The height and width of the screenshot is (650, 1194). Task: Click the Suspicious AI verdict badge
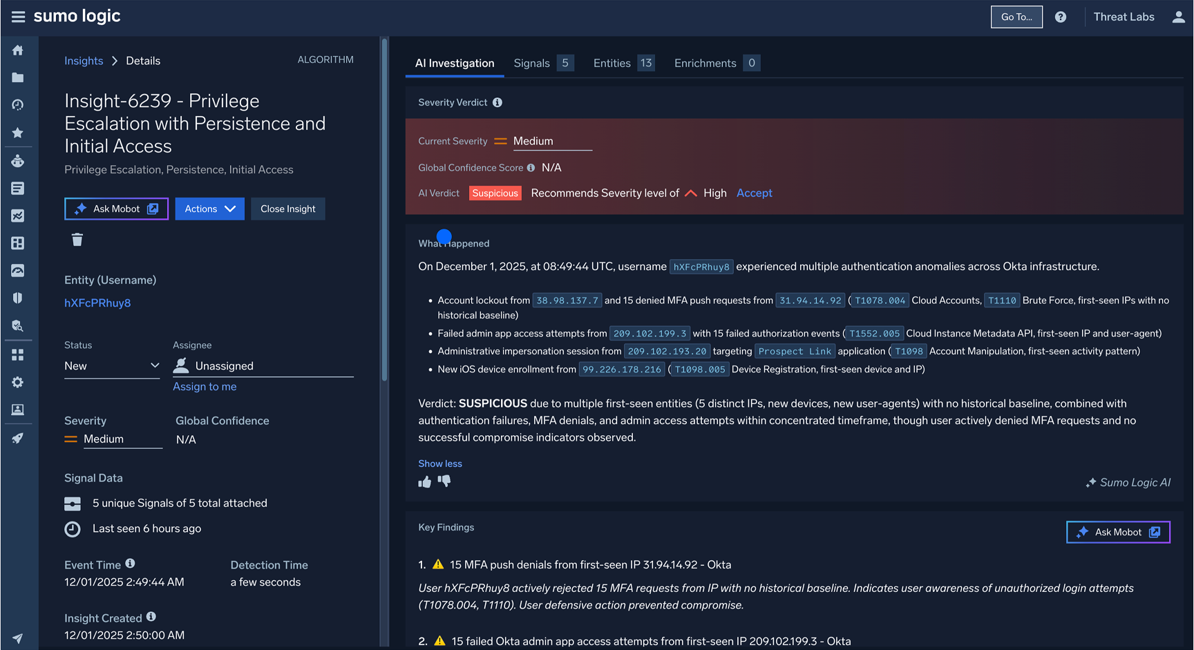(x=495, y=193)
